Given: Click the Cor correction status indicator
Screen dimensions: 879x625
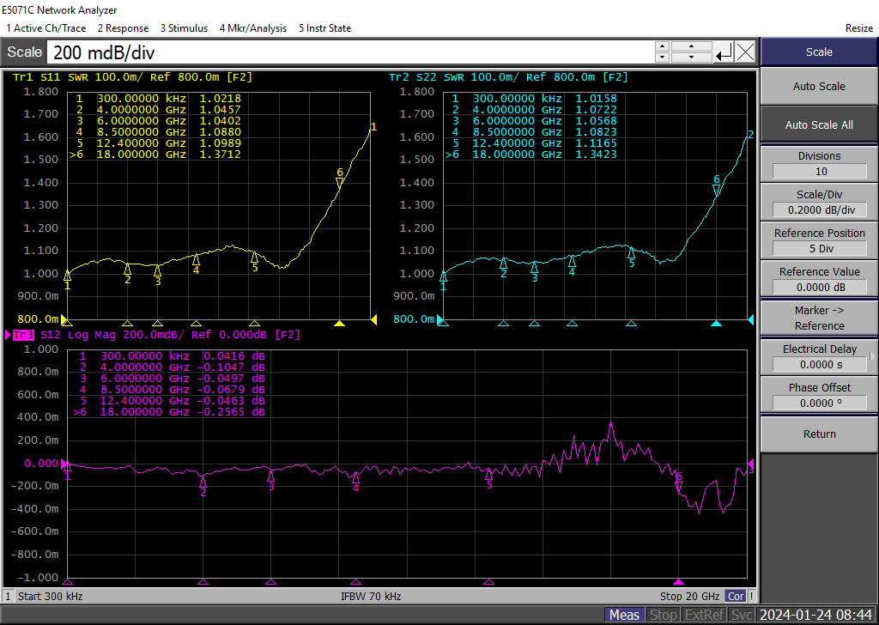Looking at the screenshot, I should tap(736, 596).
